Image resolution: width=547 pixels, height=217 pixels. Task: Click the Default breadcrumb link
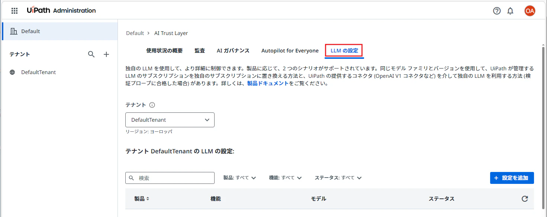(135, 33)
